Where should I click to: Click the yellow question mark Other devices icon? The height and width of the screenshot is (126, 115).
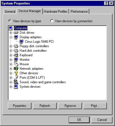16,73
